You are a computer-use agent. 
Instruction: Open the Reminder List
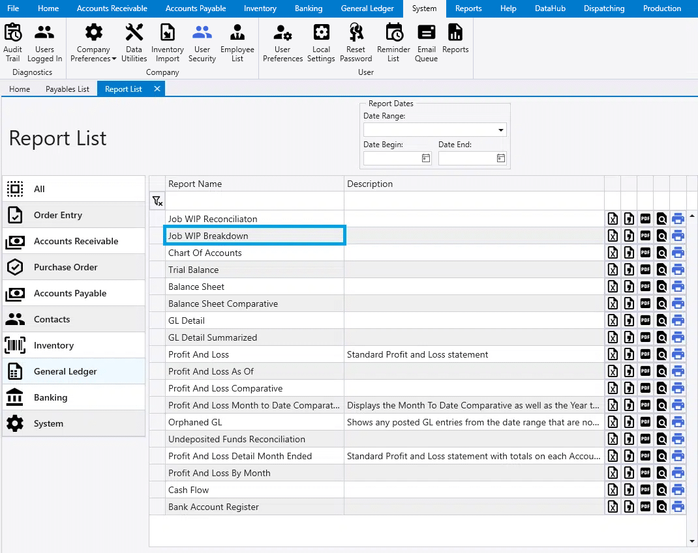tap(393, 43)
